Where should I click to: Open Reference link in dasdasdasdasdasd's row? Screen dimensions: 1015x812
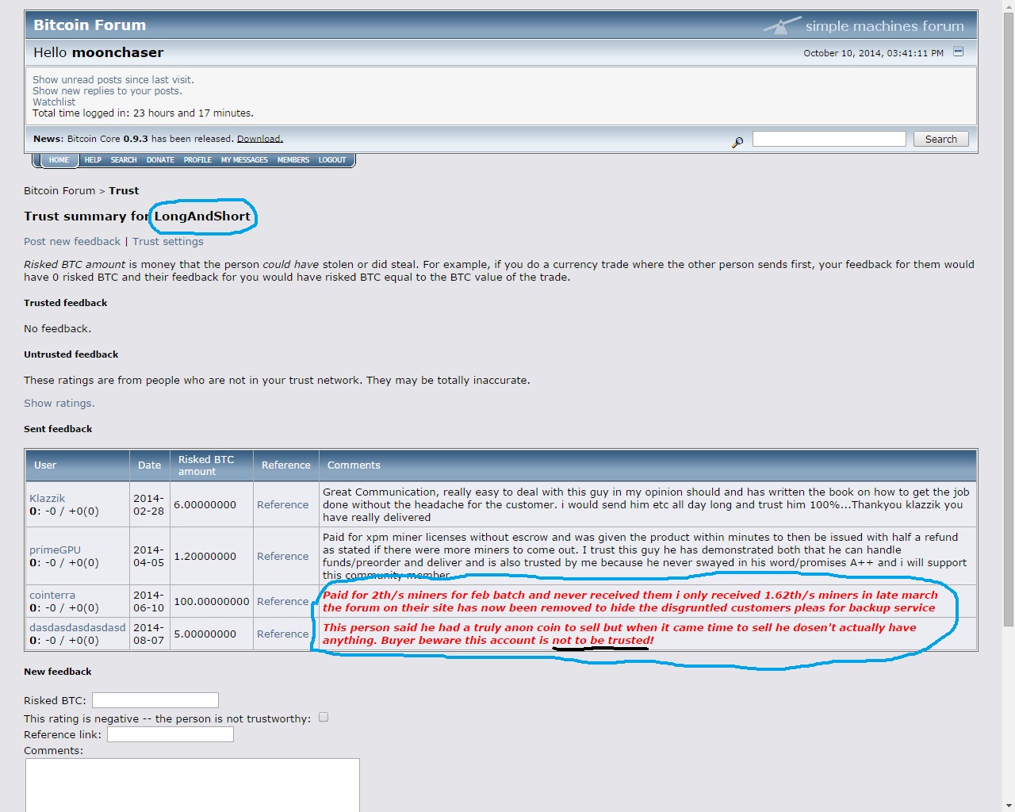[282, 634]
